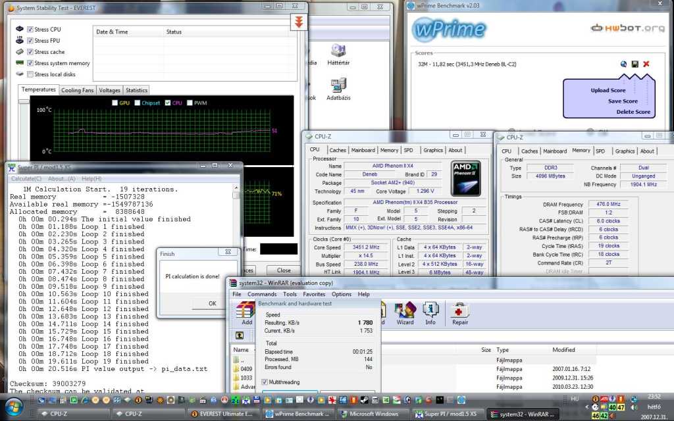Open Statistics tab in EVEREST
The height and width of the screenshot is (421, 674).
pyautogui.click(x=136, y=90)
